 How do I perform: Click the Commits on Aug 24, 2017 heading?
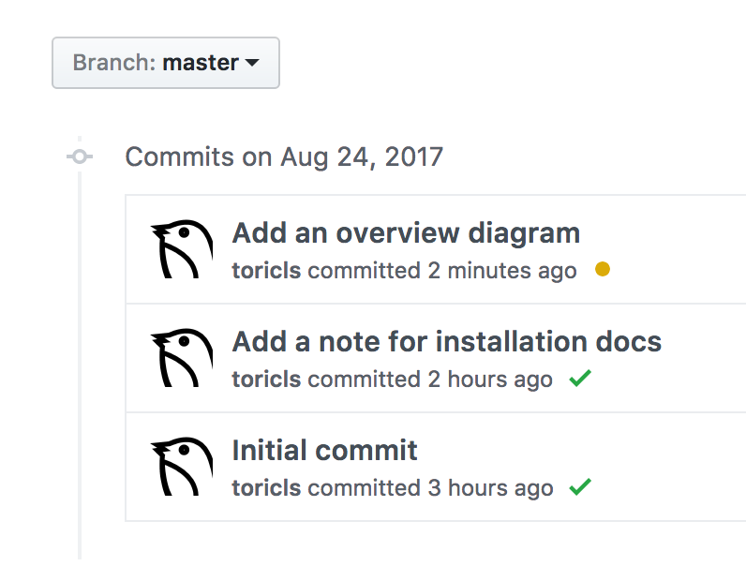(284, 156)
